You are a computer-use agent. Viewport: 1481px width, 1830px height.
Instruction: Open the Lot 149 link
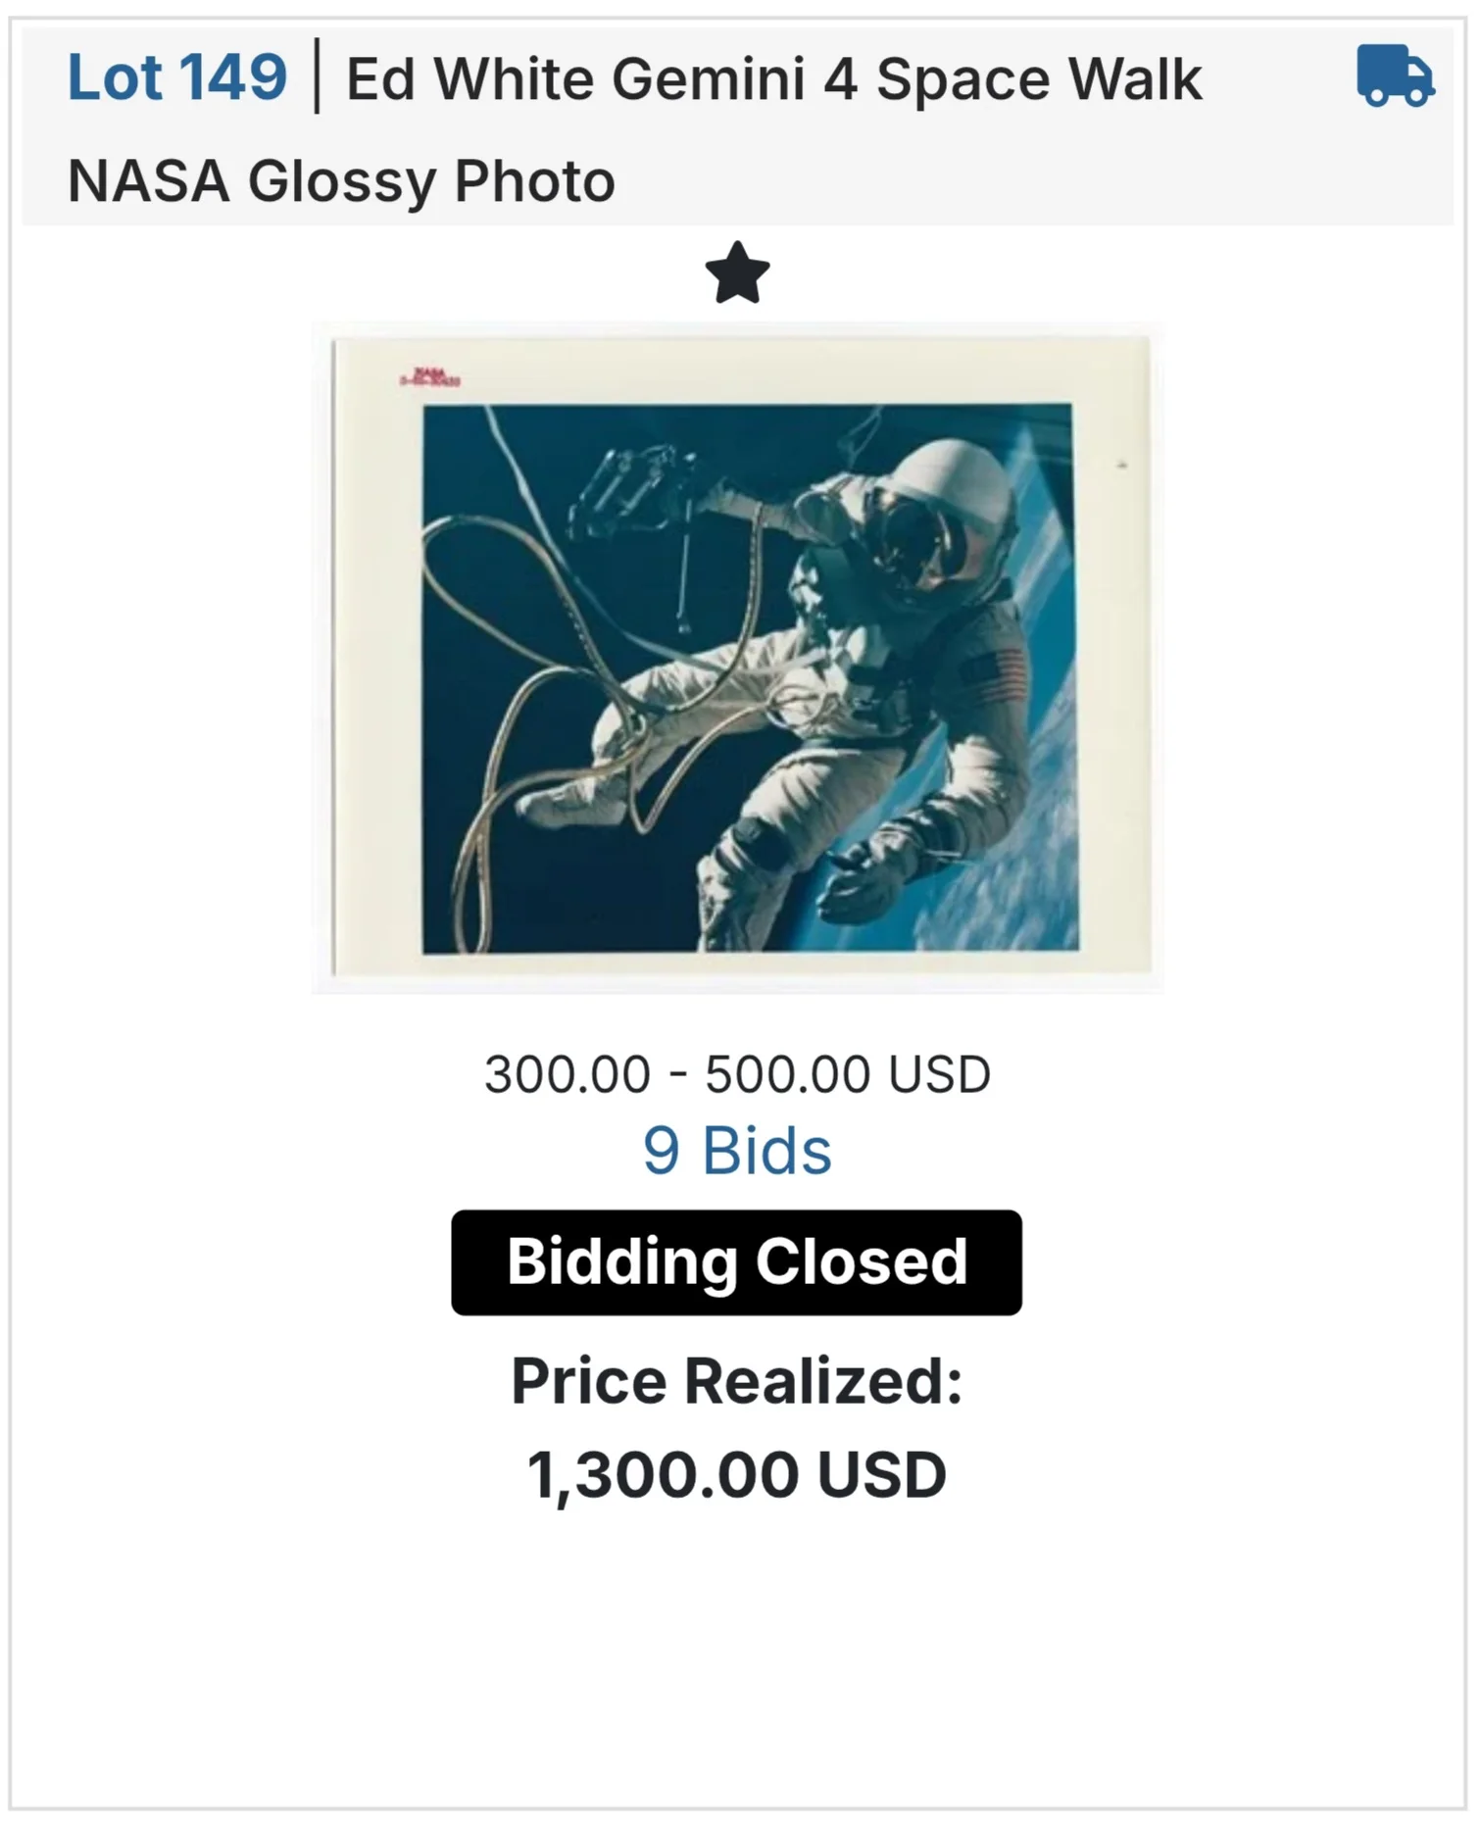click(x=177, y=77)
